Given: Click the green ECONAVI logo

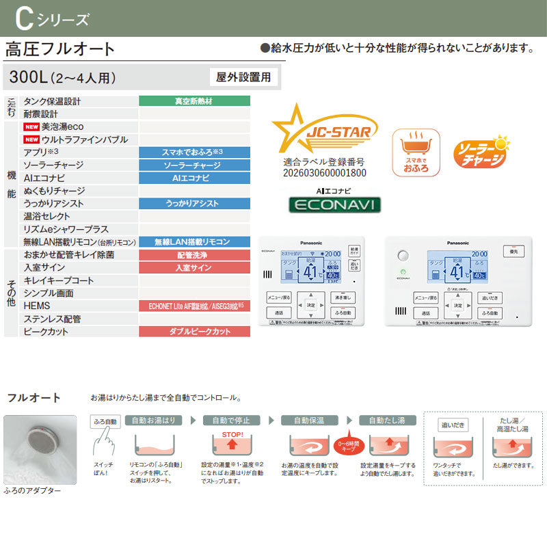Looking at the screenshot, I should [334, 204].
